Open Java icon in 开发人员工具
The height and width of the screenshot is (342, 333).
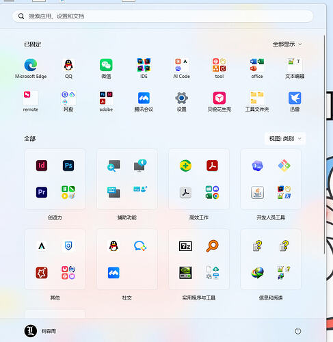[257, 192]
